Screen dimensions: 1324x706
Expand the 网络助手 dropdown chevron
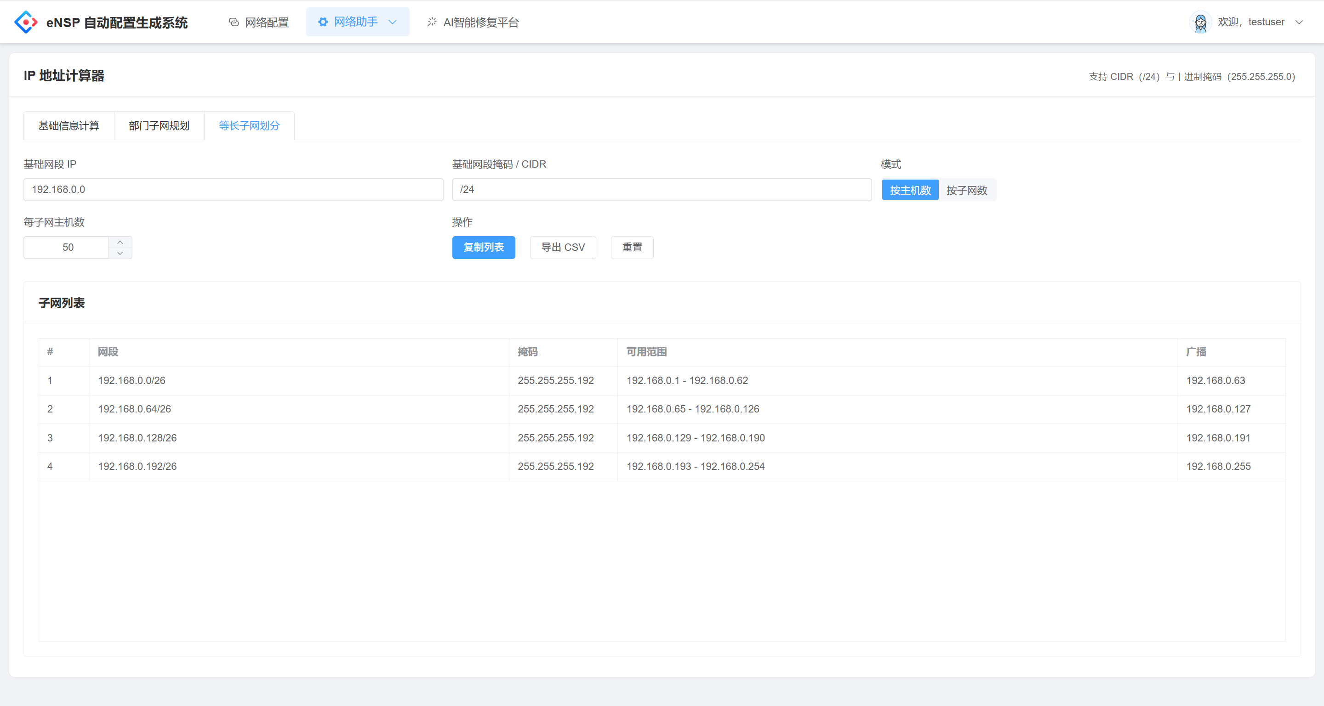pyautogui.click(x=393, y=22)
